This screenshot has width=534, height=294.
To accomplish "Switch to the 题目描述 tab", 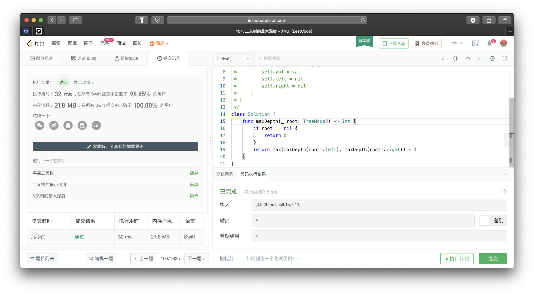I will click(x=41, y=58).
